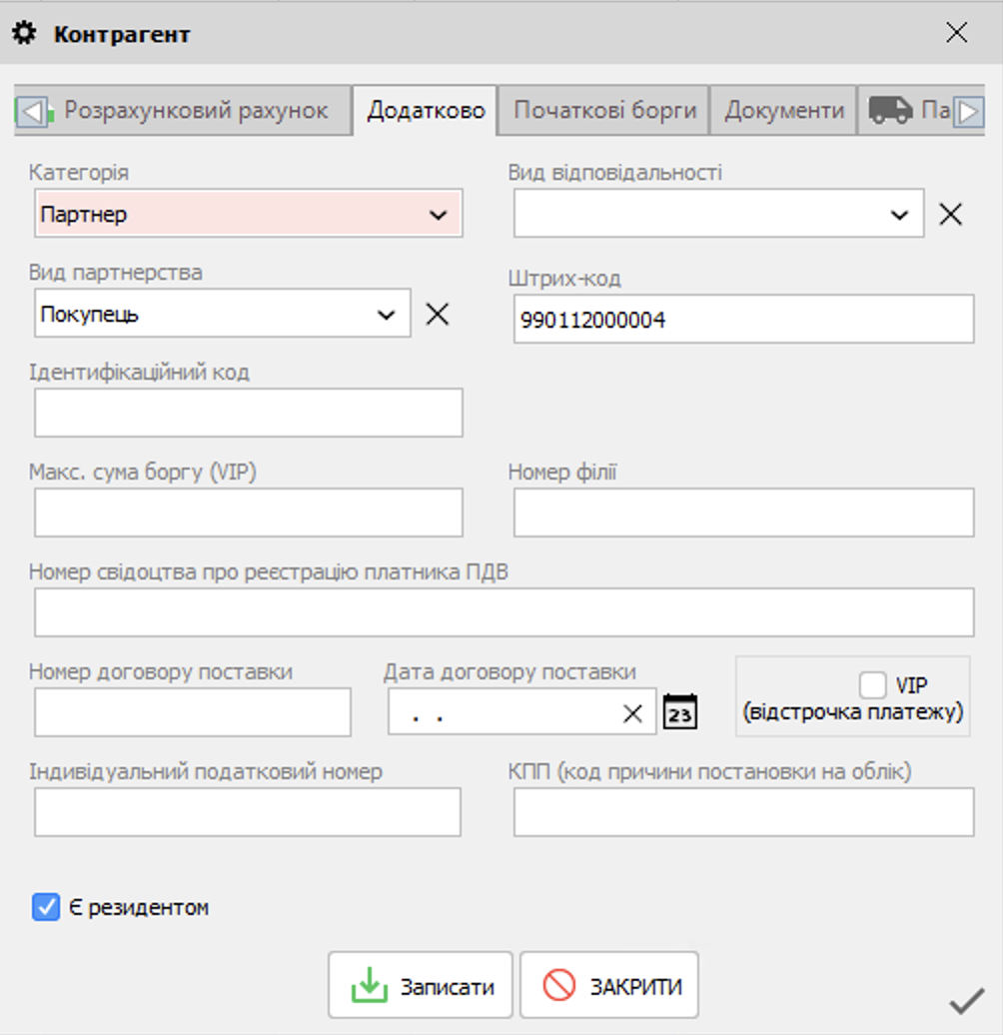Go to the Розрахунковий рахунок tab

pos(196,110)
